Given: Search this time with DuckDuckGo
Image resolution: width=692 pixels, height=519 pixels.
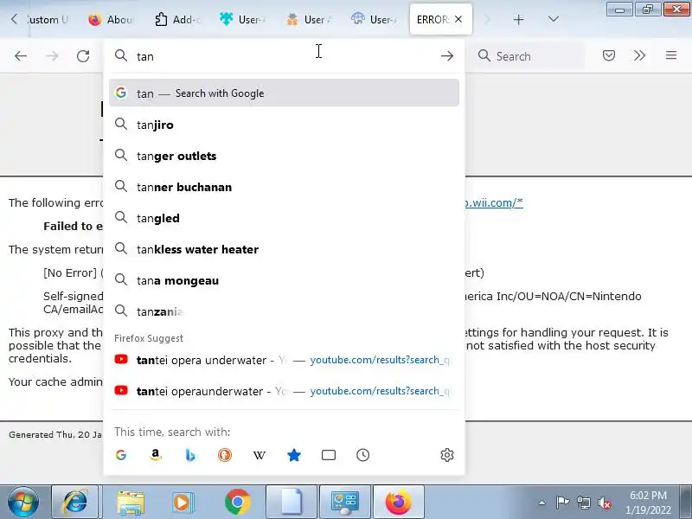Looking at the screenshot, I should coord(225,455).
